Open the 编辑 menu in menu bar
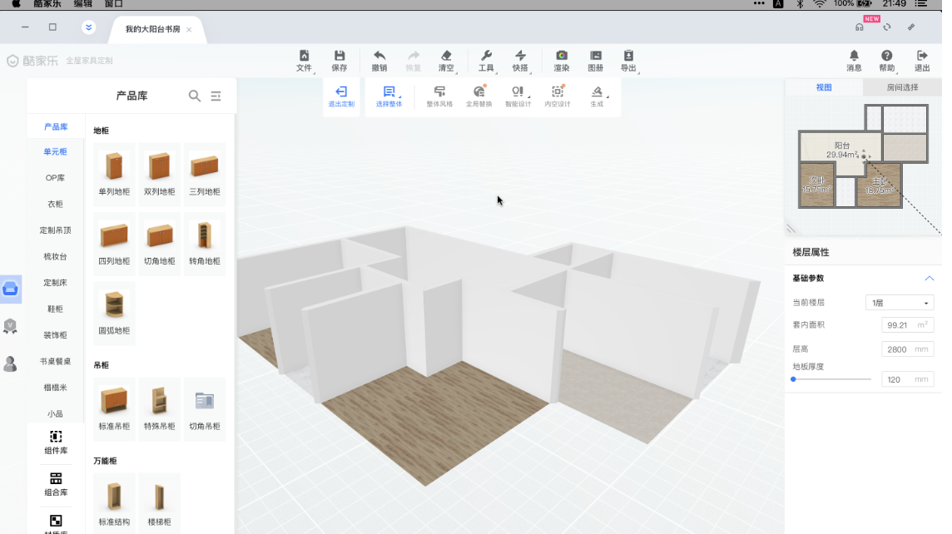The height and width of the screenshot is (534, 952). click(83, 4)
